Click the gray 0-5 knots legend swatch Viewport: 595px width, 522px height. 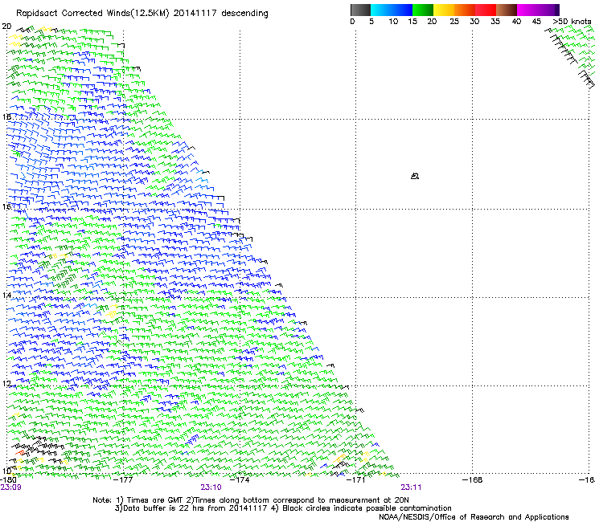coord(360,10)
